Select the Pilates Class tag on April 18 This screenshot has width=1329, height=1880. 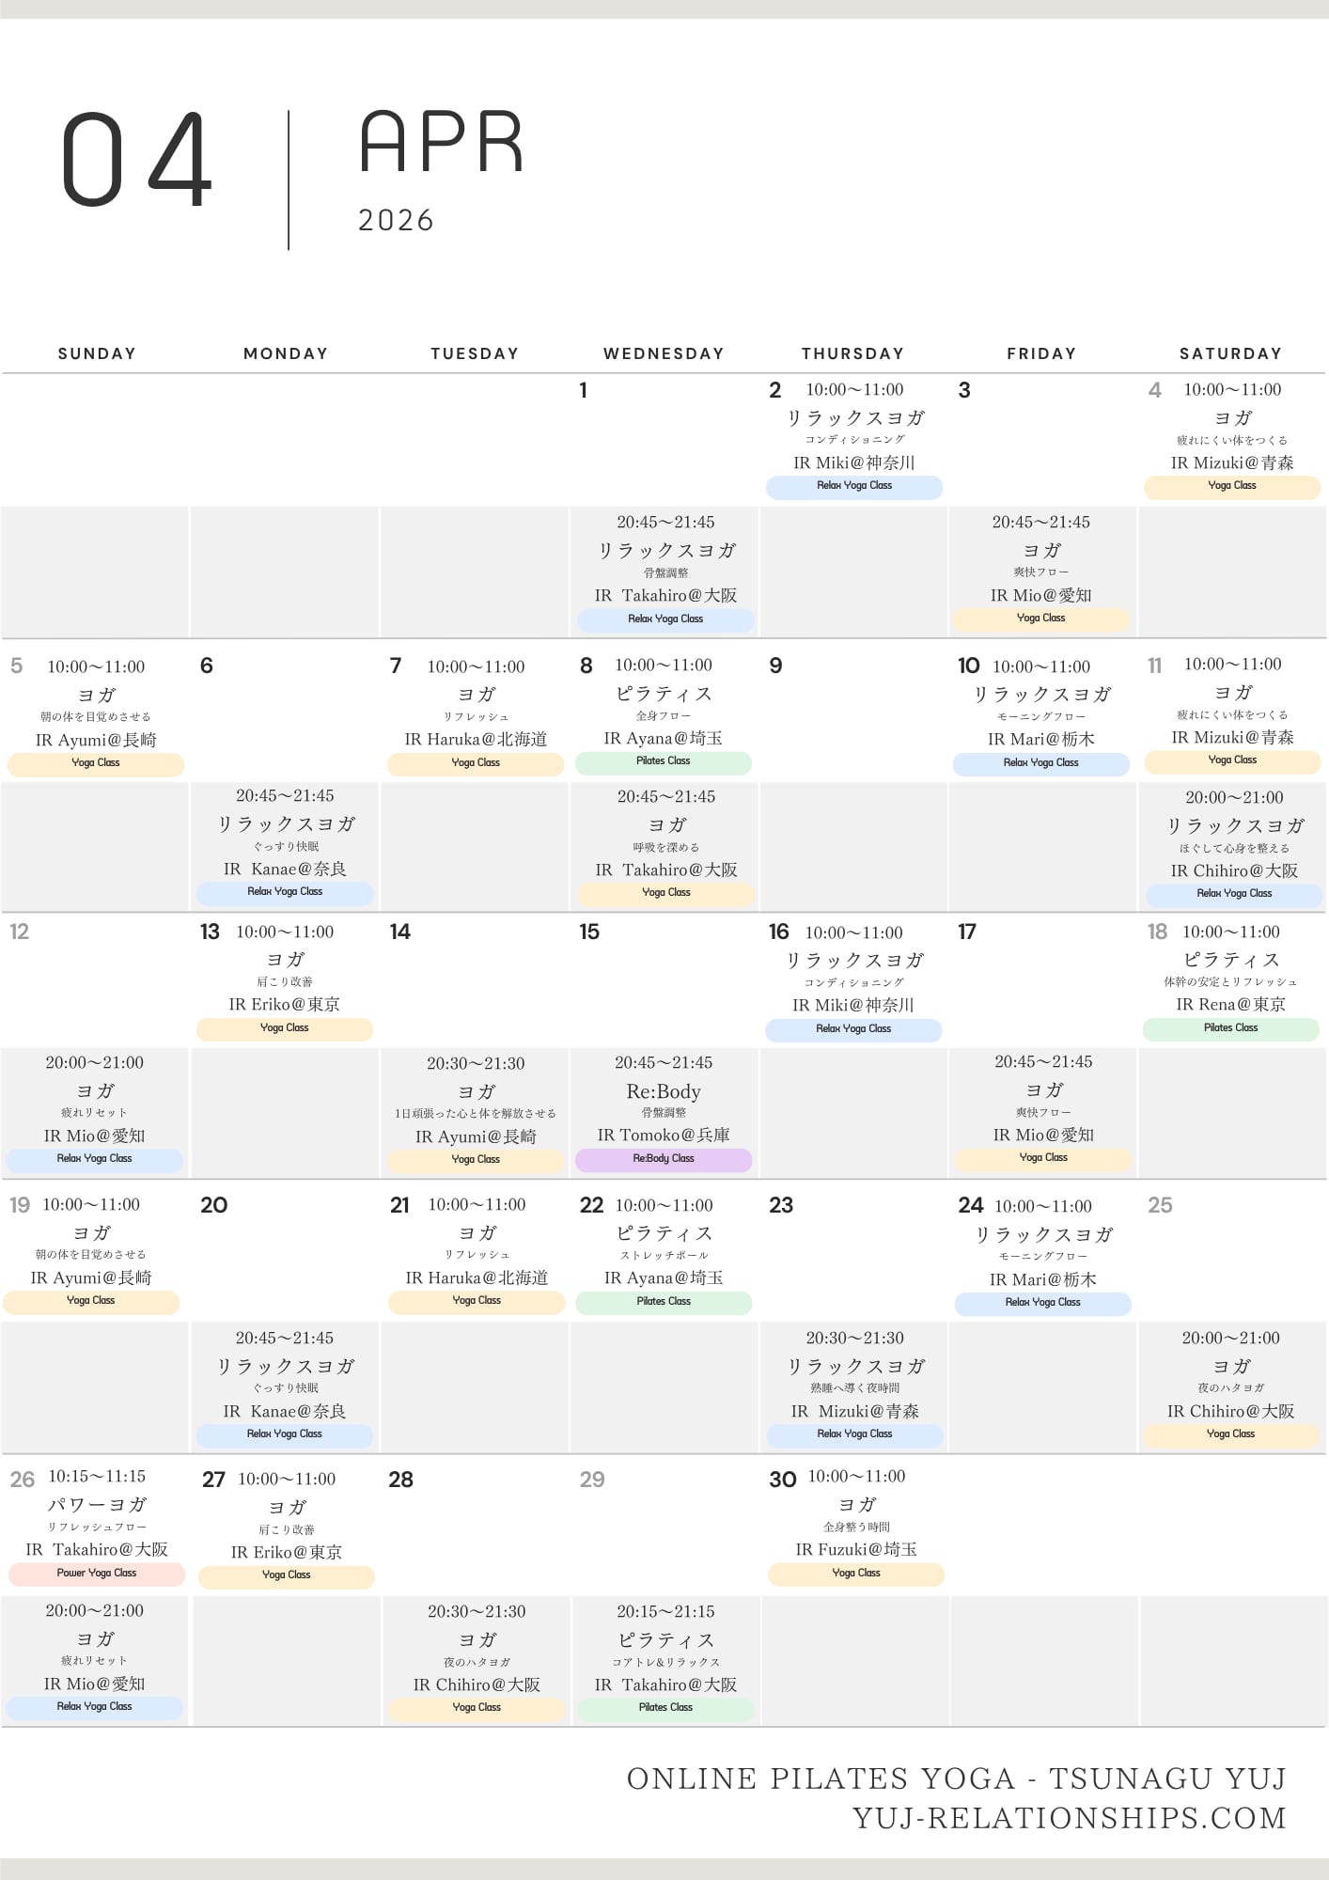(1230, 1028)
